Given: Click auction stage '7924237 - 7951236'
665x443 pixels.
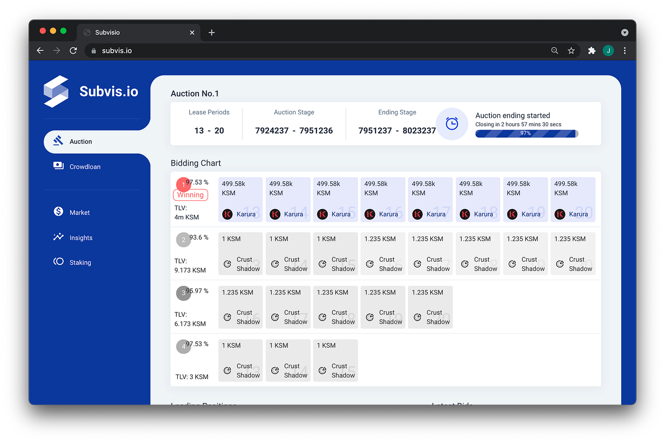Looking at the screenshot, I should (x=294, y=131).
